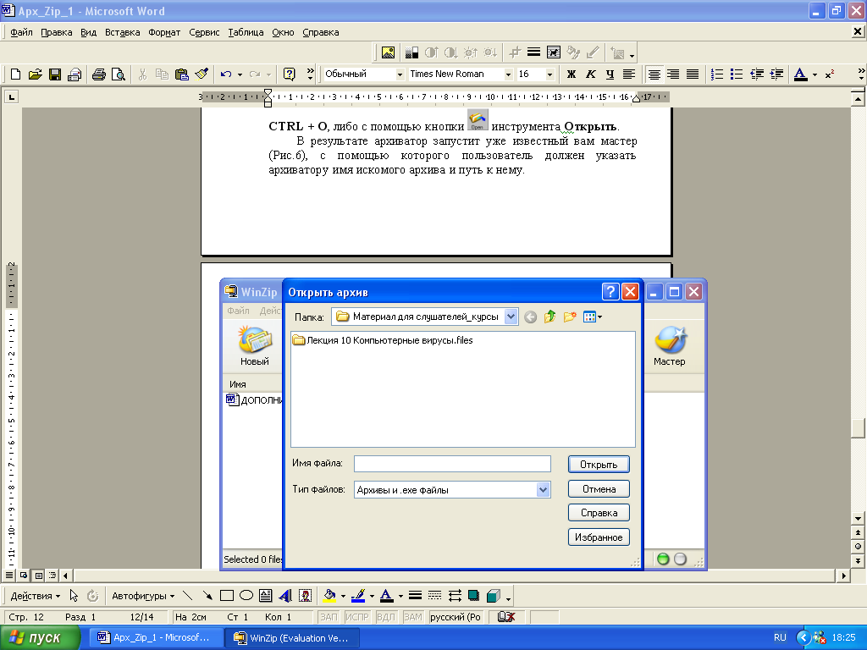Open Print Preview from the toolbar

pyautogui.click(x=118, y=74)
